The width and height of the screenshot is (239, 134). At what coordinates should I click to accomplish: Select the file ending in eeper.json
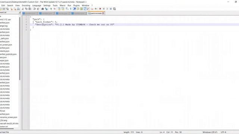[4, 60]
